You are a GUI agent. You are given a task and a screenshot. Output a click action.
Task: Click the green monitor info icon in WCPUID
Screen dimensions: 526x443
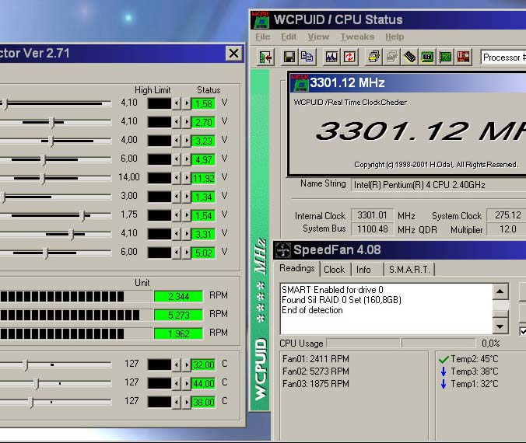(427, 58)
